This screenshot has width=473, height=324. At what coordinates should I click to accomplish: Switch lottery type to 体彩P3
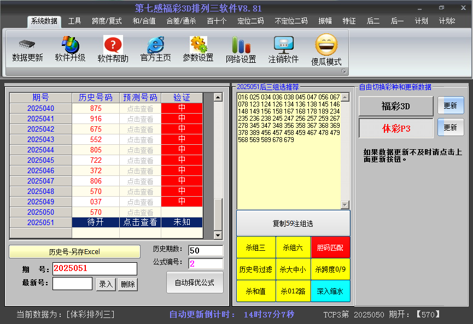tap(395, 128)
